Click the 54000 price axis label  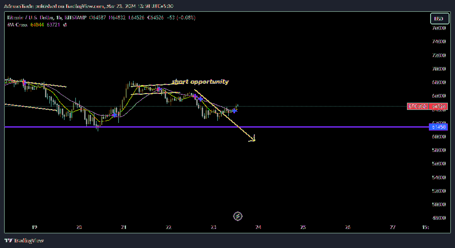tap(439, 177)
